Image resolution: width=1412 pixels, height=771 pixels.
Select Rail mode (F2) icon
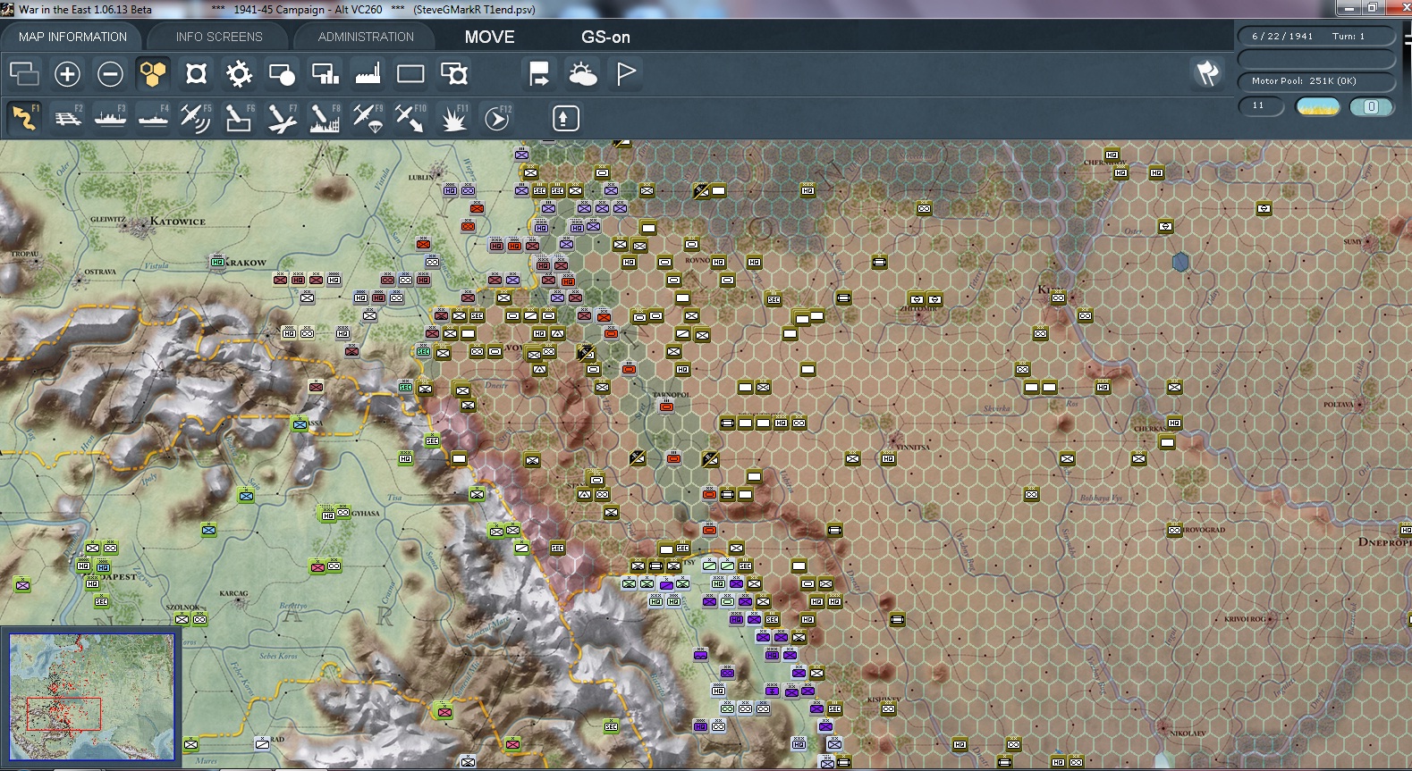(67, 118)
